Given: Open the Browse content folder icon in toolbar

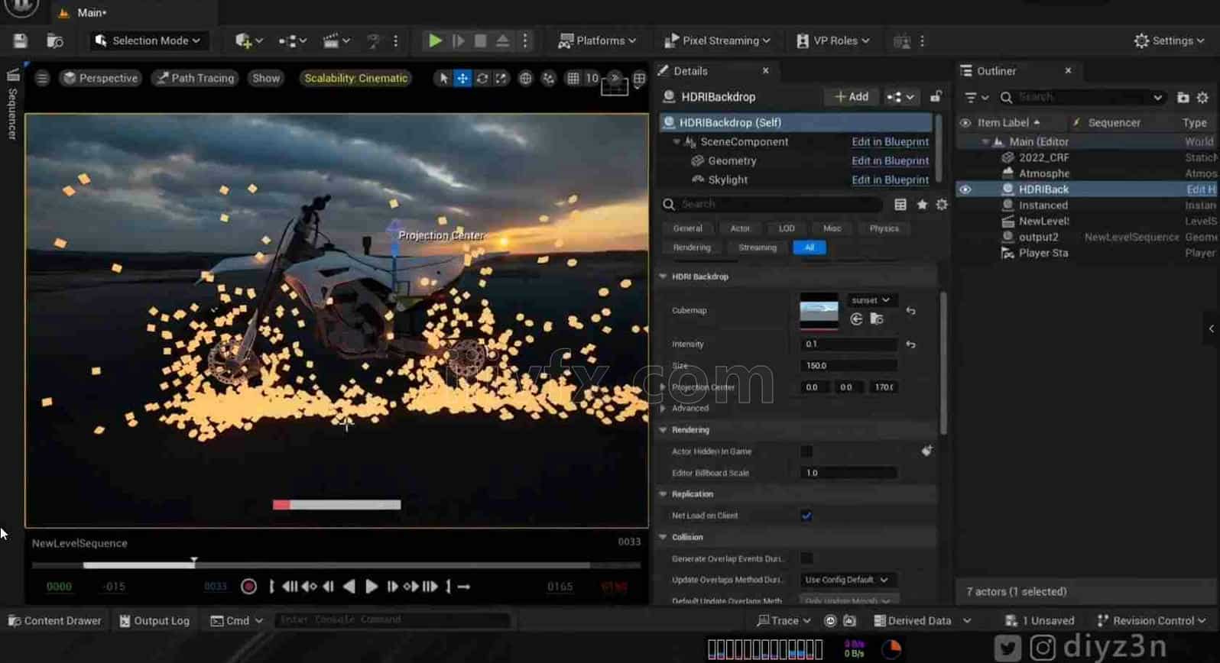Looking at the screenshot, I should point(54,40).
